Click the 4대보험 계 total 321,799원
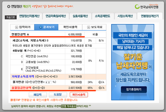Screen dimensions: 166x112 click(x=76, y=51)
